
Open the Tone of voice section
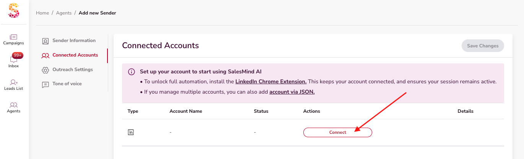67,84
